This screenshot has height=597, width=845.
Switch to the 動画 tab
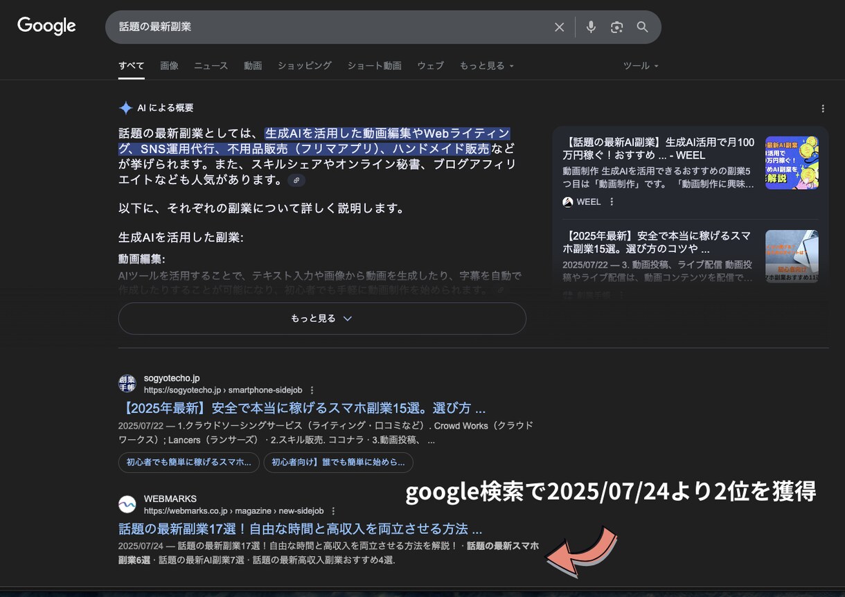coord(253,66)
